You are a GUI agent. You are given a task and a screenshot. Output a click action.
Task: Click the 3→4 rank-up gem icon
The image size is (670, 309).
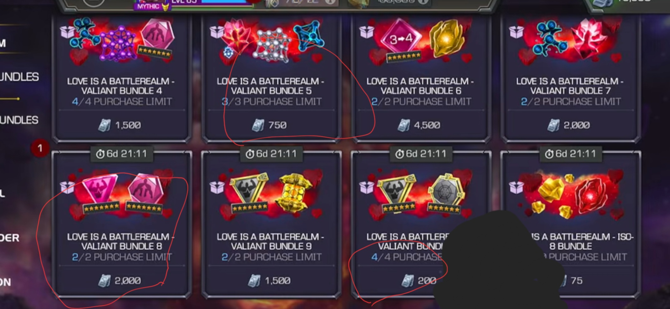(401, 39)
